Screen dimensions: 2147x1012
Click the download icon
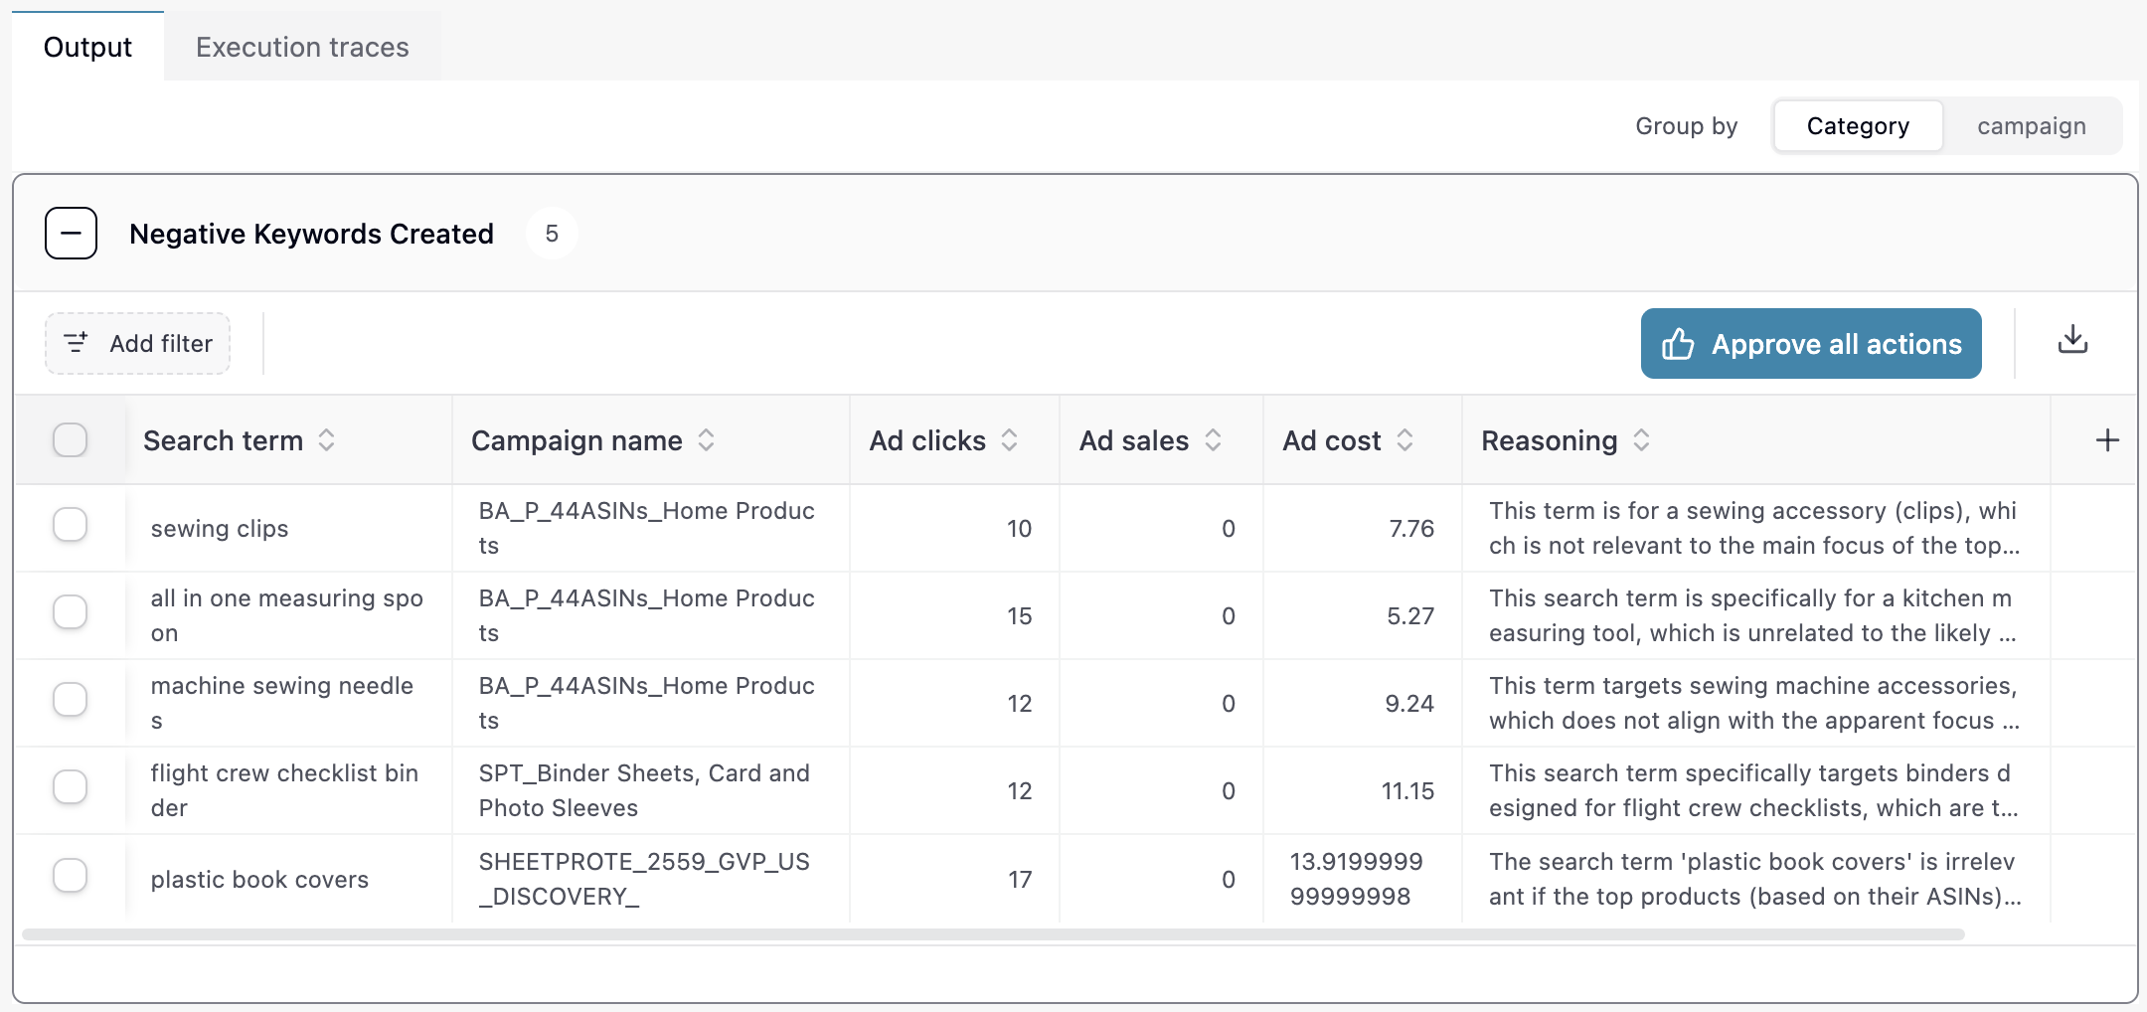(2072, 341)
